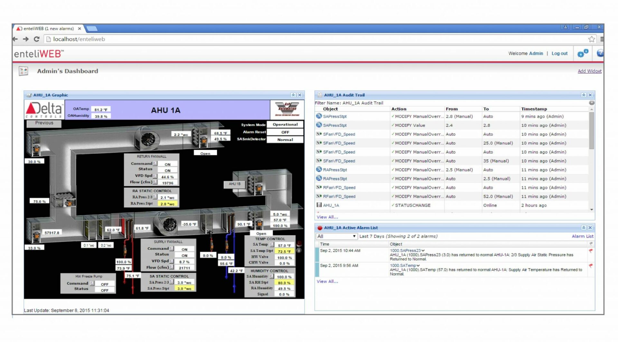Select the enteliWEB browser tab
The height and width of the screenshot is (342, 618).
point(48,28)
